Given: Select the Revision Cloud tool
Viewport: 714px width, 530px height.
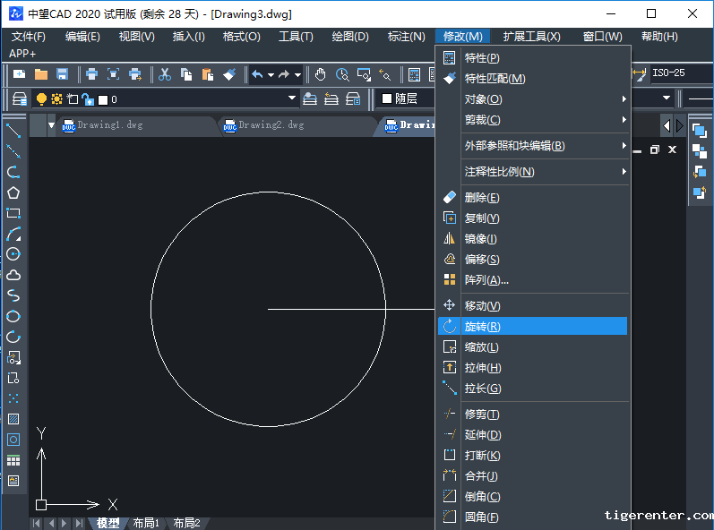Looking at the screenshot, I should coord(13,275).
